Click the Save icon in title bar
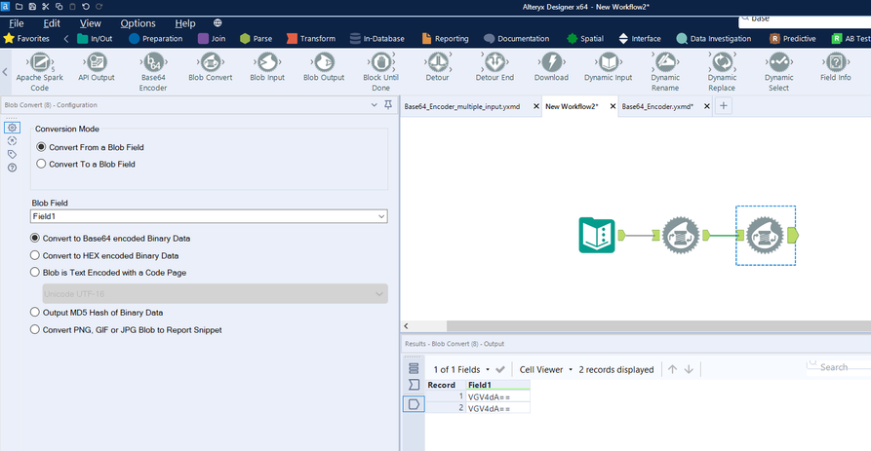 click(x=32, y=7)
